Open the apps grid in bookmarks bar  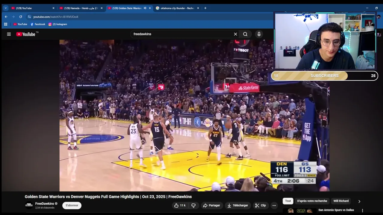[x=6, y=24]
